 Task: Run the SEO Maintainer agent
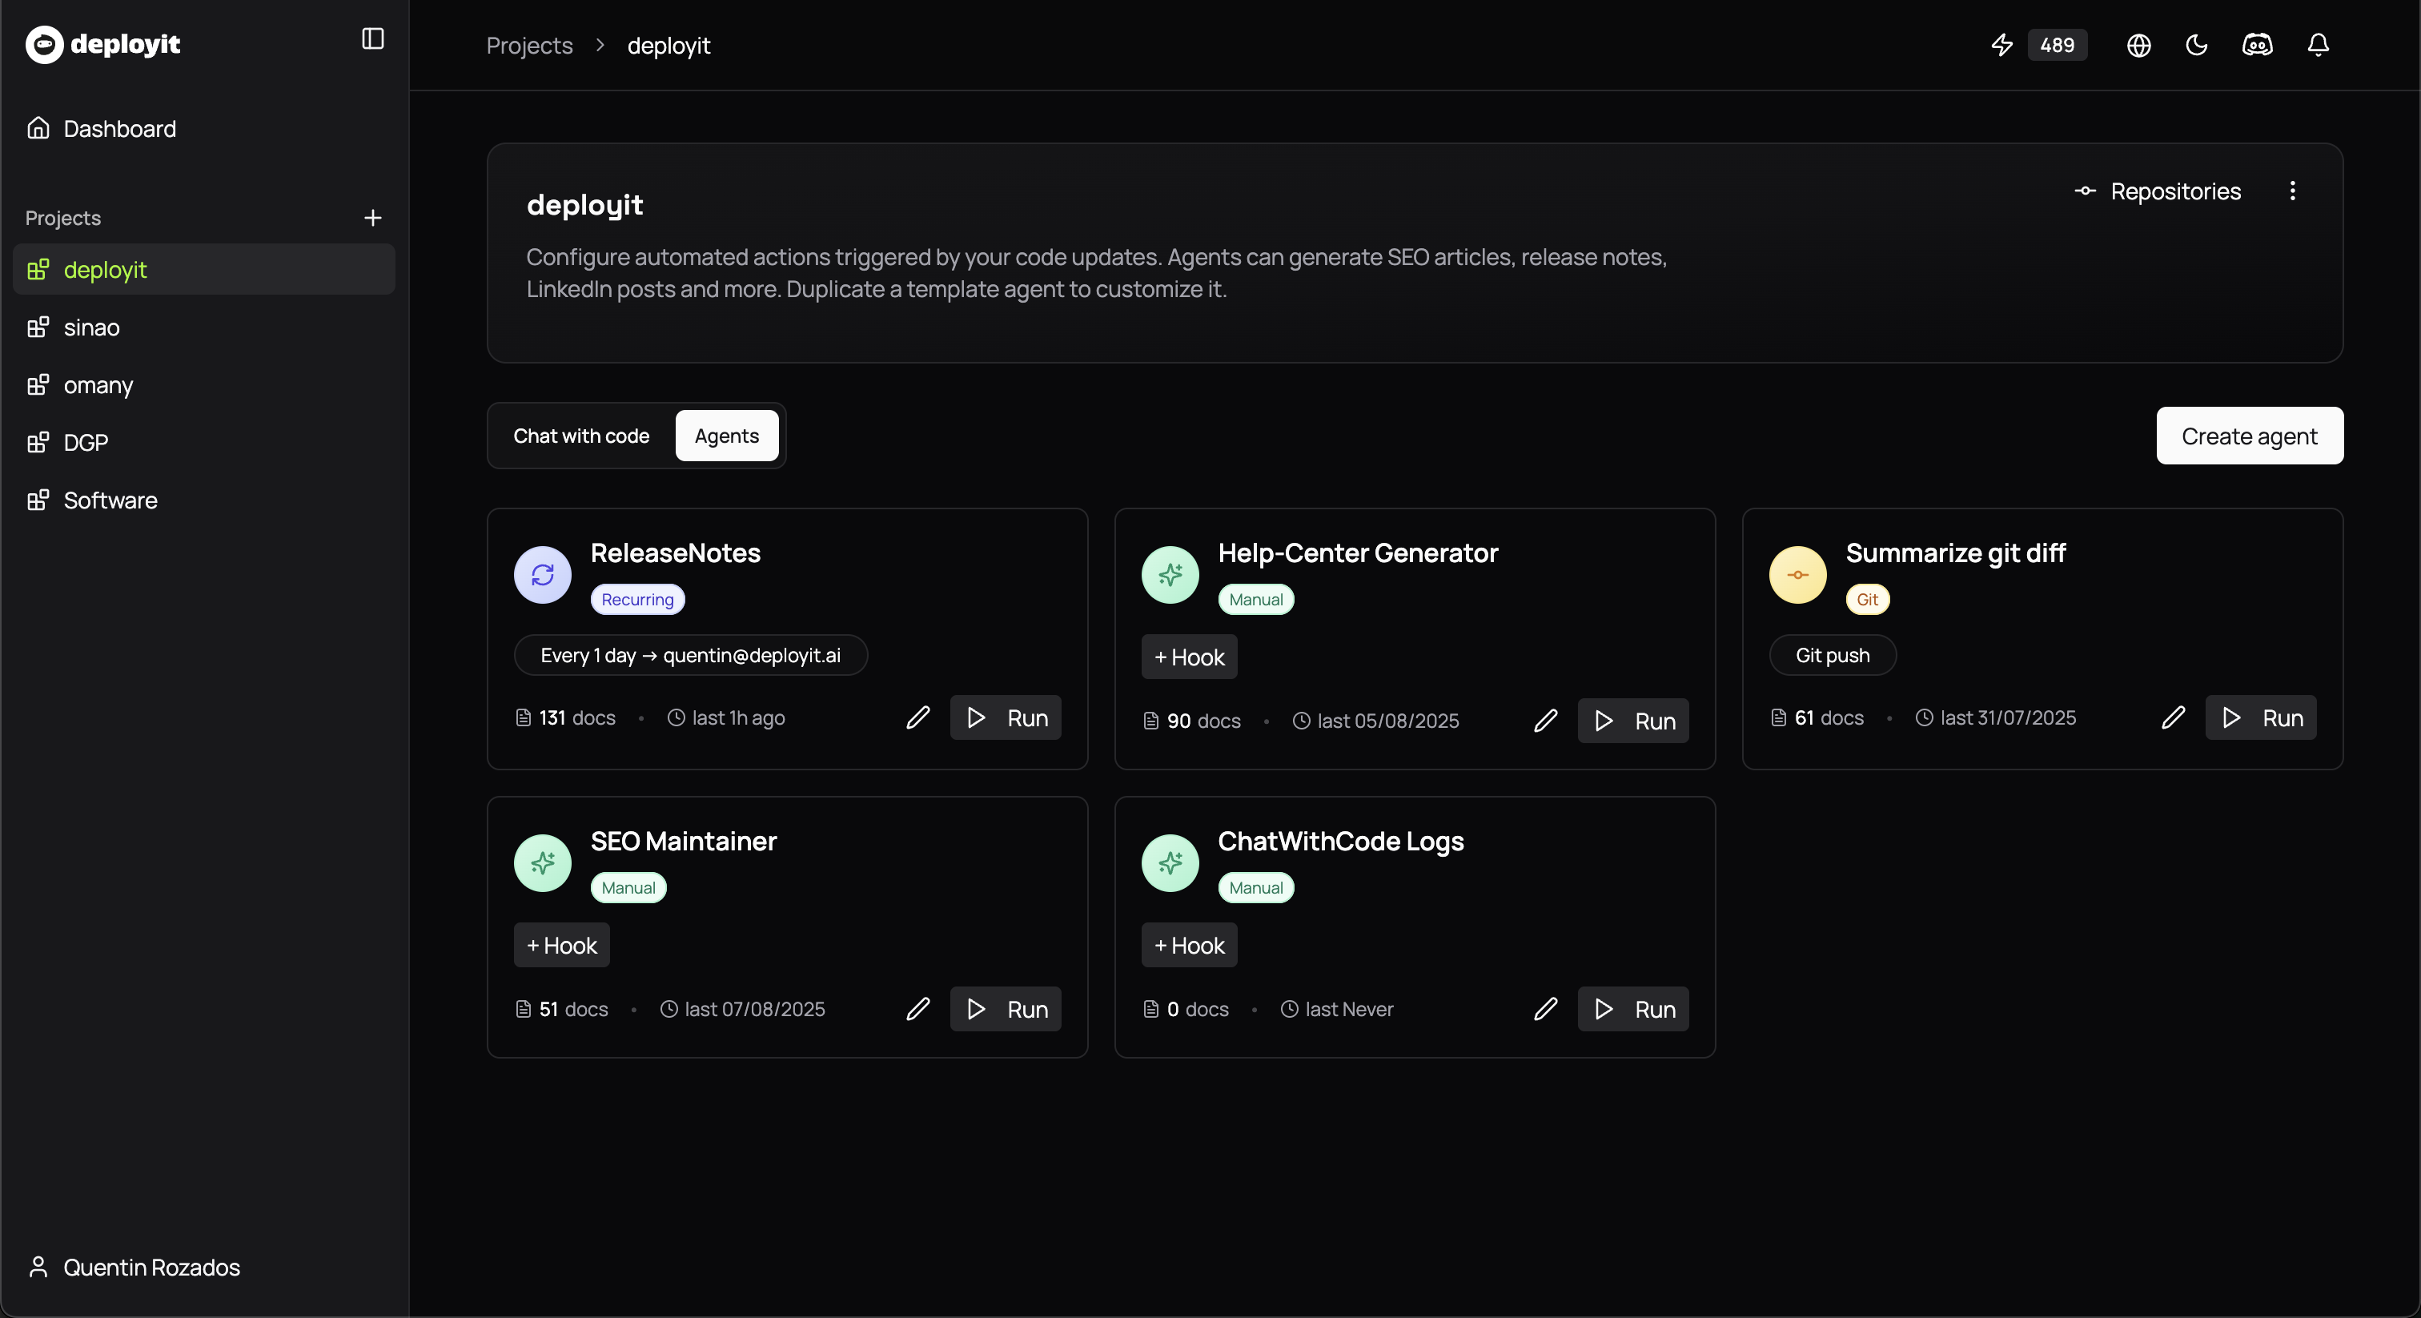[1006, 1010]
